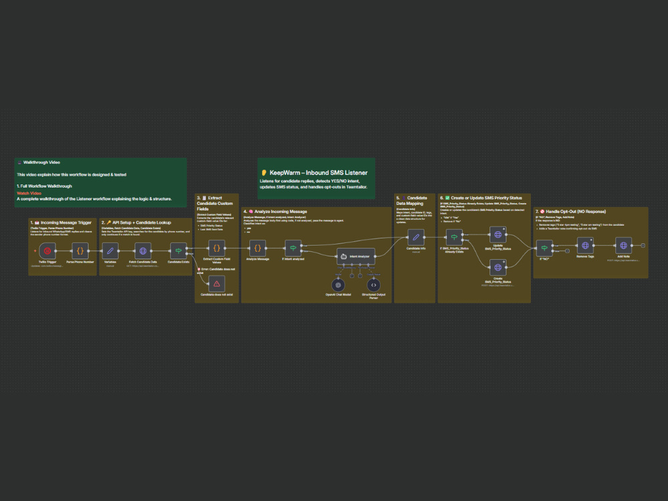The height and width of the screenshot is (501, 668).
Task: Open the Extract Custom Field Values node
Action: click(x=216, y=248)
